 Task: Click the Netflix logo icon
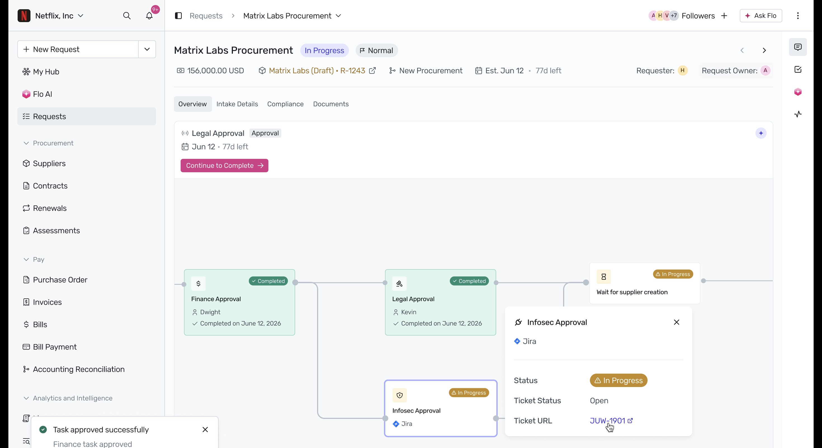24,16
